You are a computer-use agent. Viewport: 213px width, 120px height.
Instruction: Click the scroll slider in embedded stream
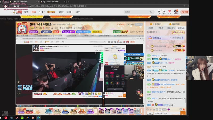[104, 98]
